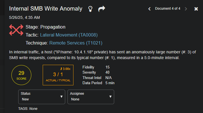
Task: Go to next document arrow
Action: click(x=186, y=9)
